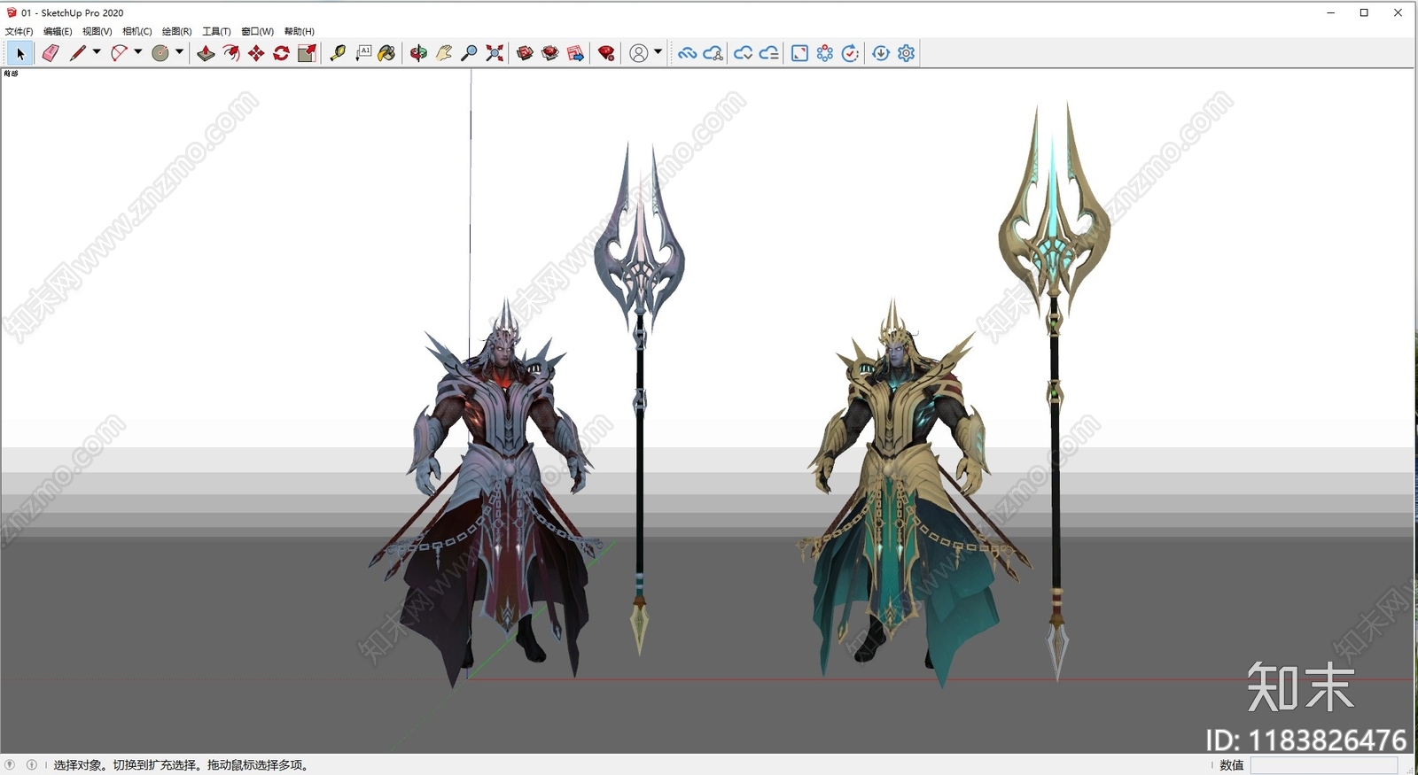Click the status bar info icon

tap(32, 764)
